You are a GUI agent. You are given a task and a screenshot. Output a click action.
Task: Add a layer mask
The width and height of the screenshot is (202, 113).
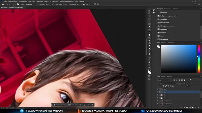[187, 107]
